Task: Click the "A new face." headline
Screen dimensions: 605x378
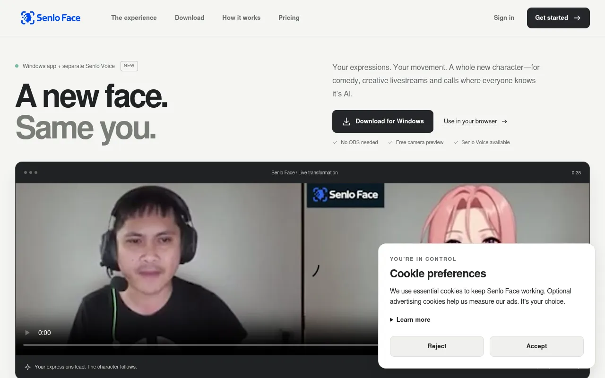Action: point(92,96)
